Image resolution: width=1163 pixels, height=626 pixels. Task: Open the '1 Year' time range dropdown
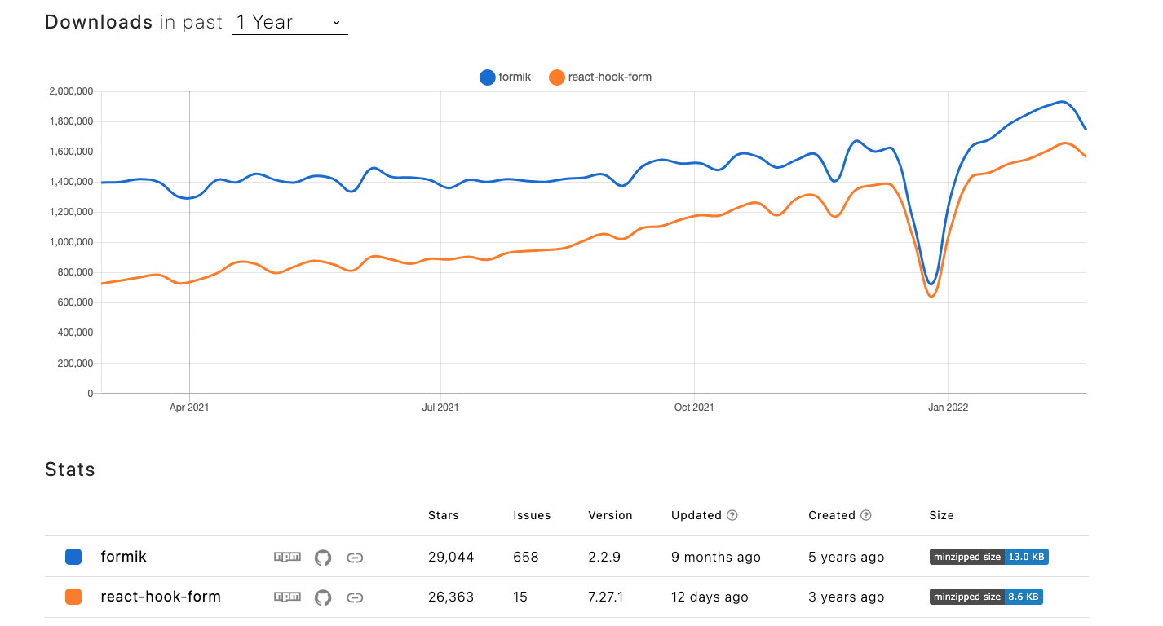pyautogui.click(x=290, y=22)
